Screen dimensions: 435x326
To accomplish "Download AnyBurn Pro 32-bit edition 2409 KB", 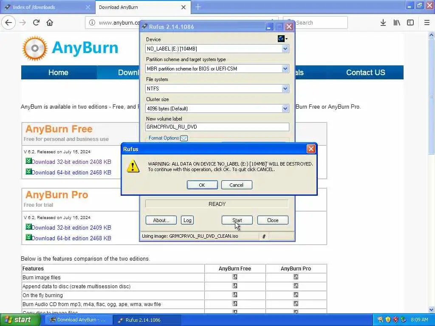I will point(71,228).
